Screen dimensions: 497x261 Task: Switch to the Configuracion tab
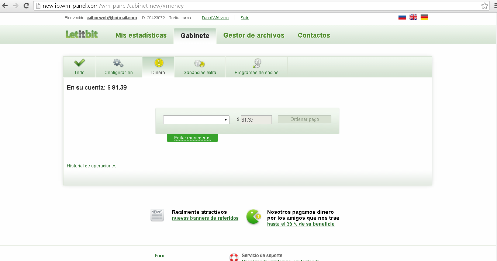tap(118, 67)
